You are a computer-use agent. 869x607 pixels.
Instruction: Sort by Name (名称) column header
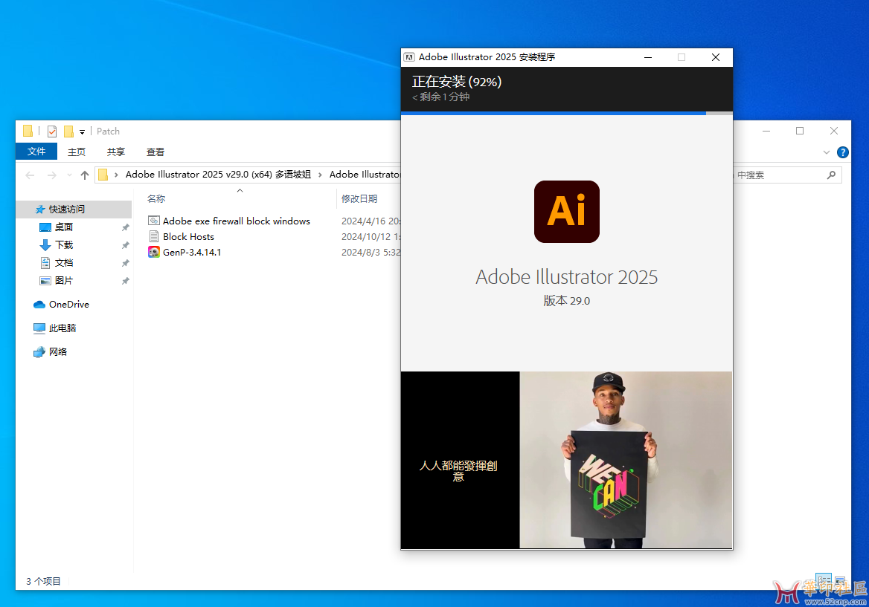click(x=156, y=198)
